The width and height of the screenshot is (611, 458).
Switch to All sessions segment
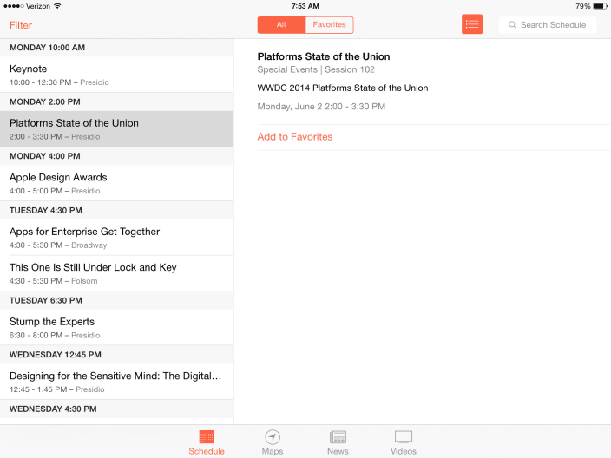point(281,25)
